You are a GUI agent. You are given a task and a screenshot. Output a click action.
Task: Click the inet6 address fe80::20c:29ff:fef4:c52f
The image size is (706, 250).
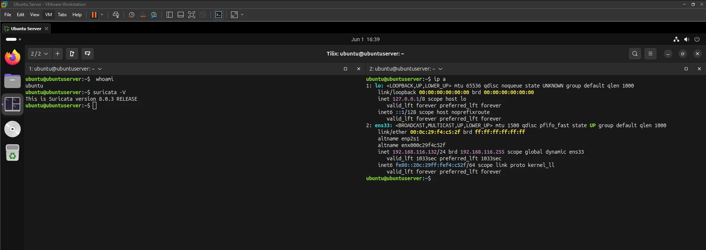431,165
